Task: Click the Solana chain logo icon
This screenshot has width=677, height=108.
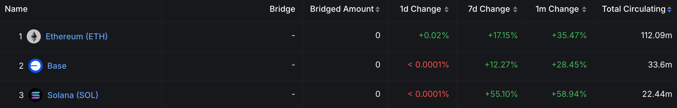Action: click(36, 95)
